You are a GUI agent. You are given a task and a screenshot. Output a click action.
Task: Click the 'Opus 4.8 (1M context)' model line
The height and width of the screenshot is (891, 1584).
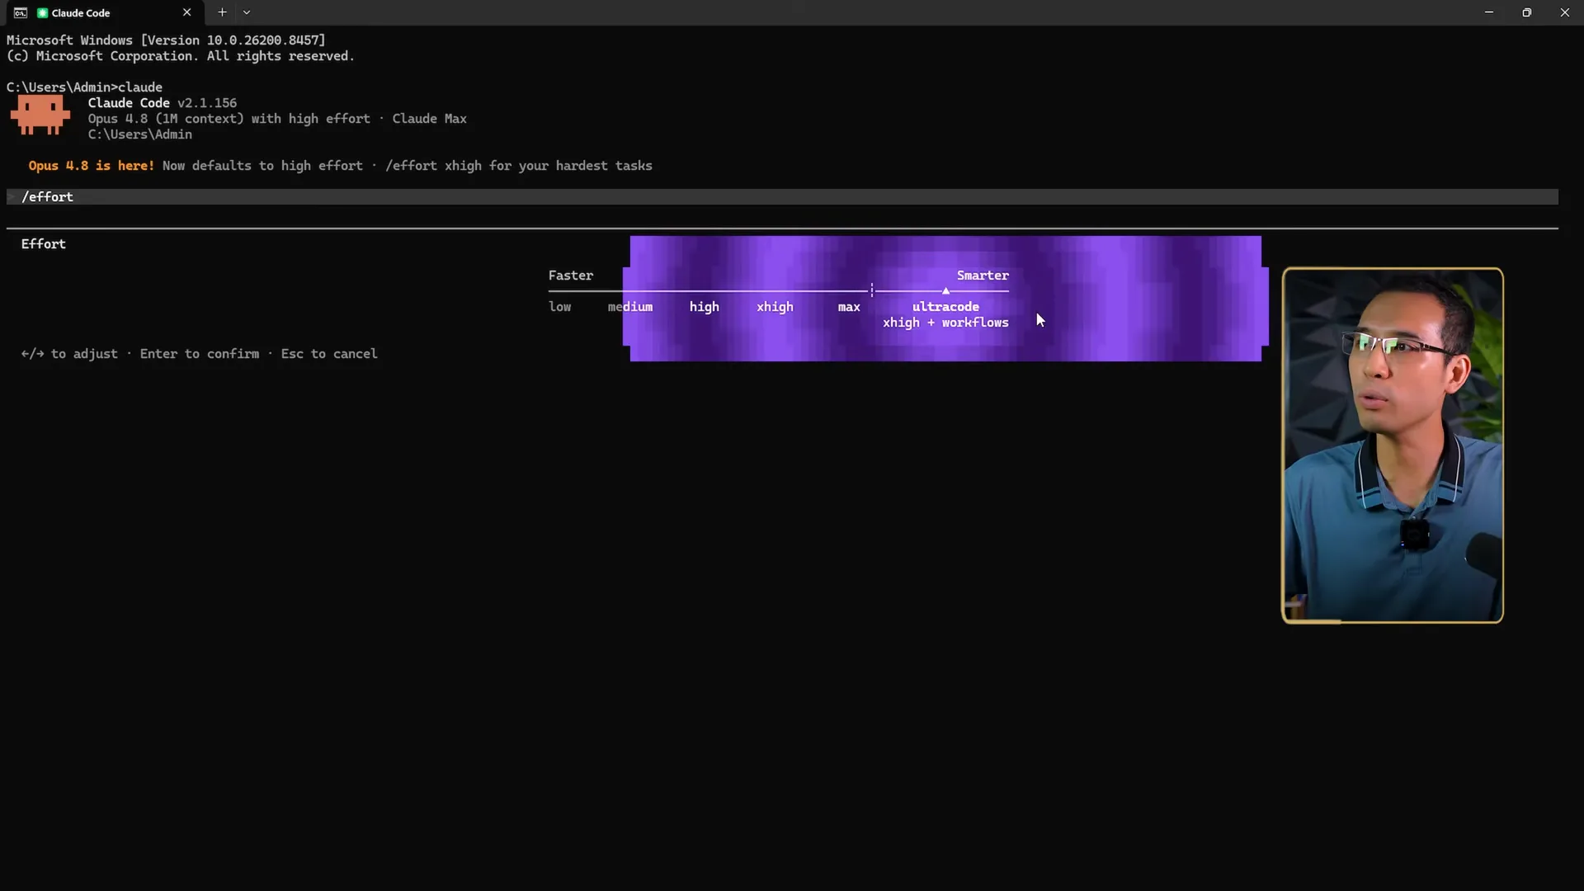[x=277, y=119]
